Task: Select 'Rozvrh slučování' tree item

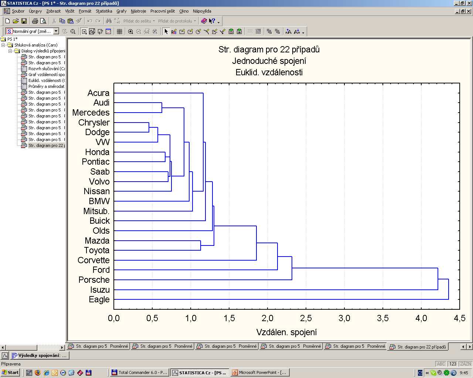Action: click(43, 69)
